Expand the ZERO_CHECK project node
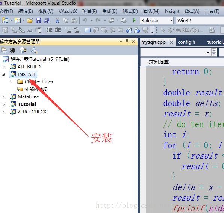Image resolution: width=224 pixels, height=213 pixels. coord(4,112)
